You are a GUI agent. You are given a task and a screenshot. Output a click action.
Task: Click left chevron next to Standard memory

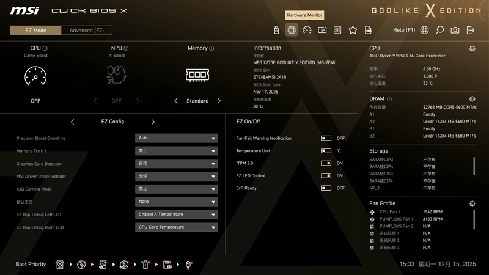(176, 101)
